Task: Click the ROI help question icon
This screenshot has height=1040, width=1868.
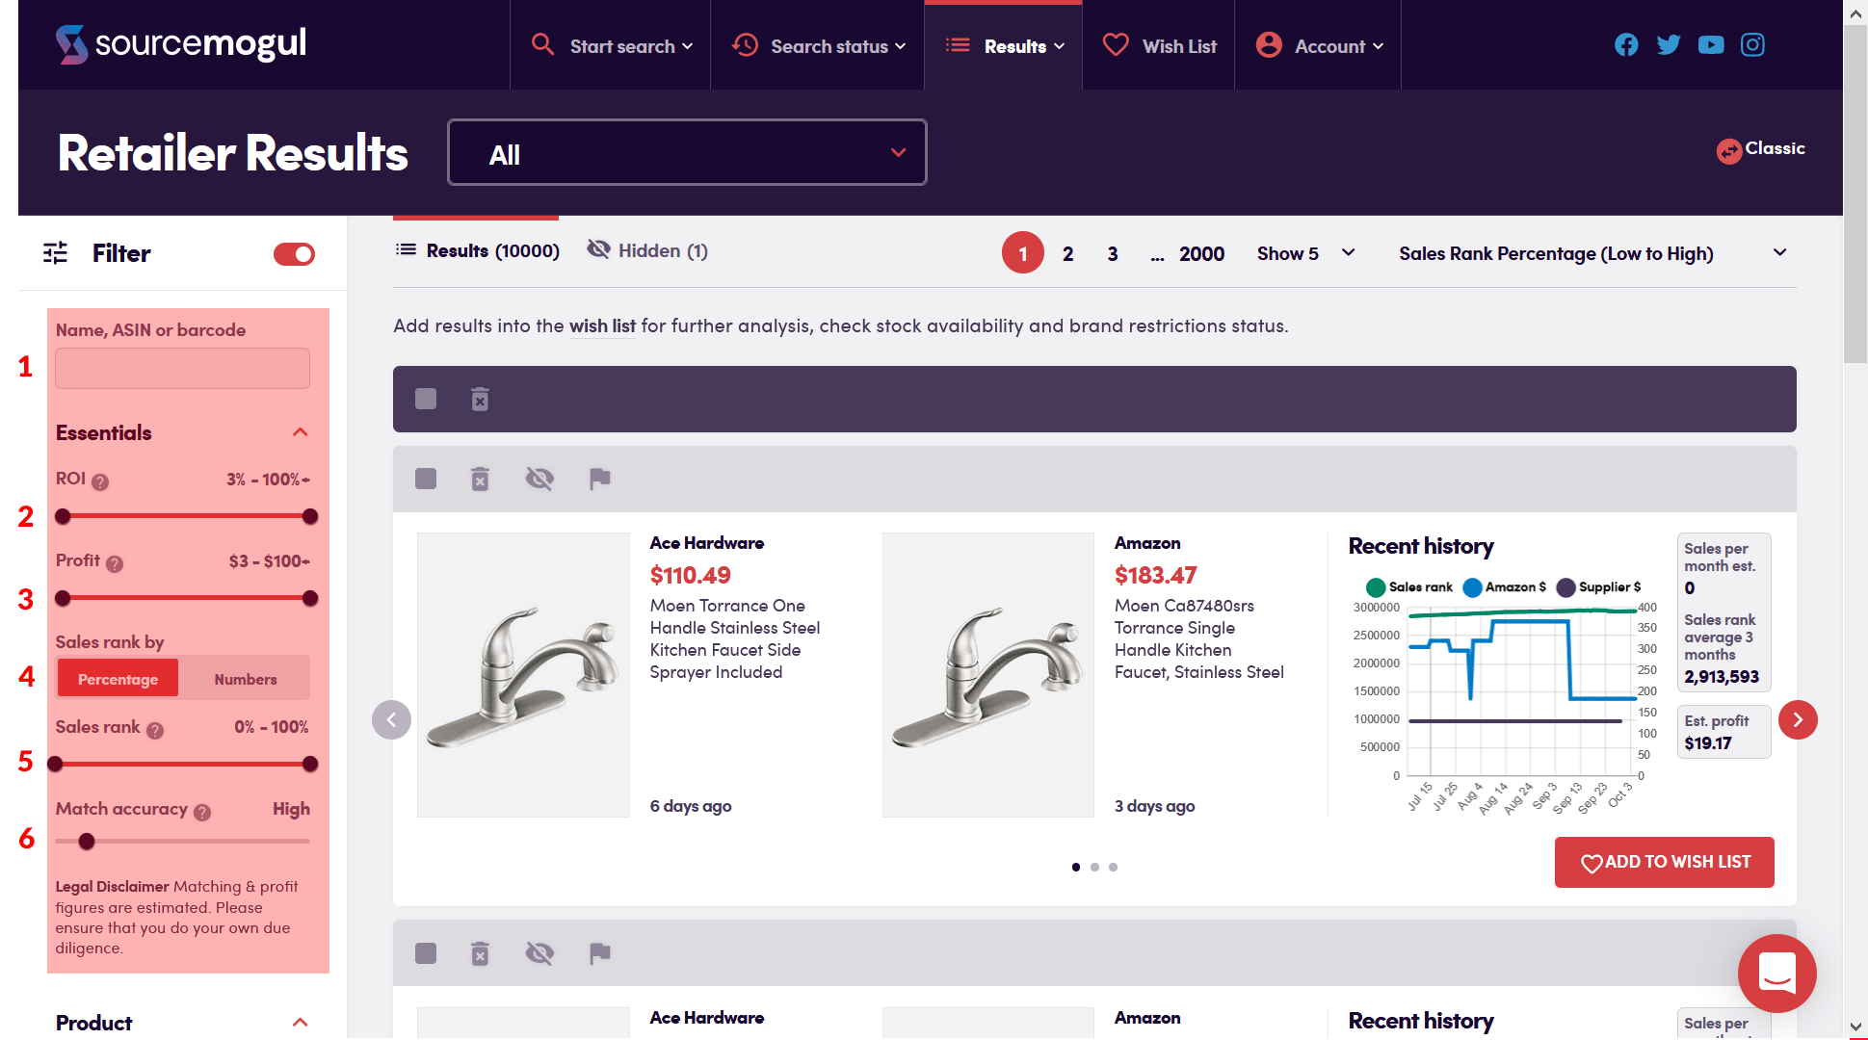Action: 100,481
